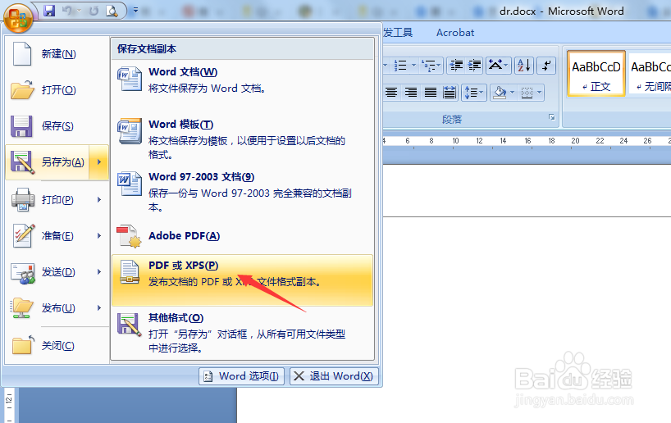Image resolution: width=671 pixels, height=423 pixels.
Task: Click the horizontal ruler at mark 14
Action: point(503,141)
